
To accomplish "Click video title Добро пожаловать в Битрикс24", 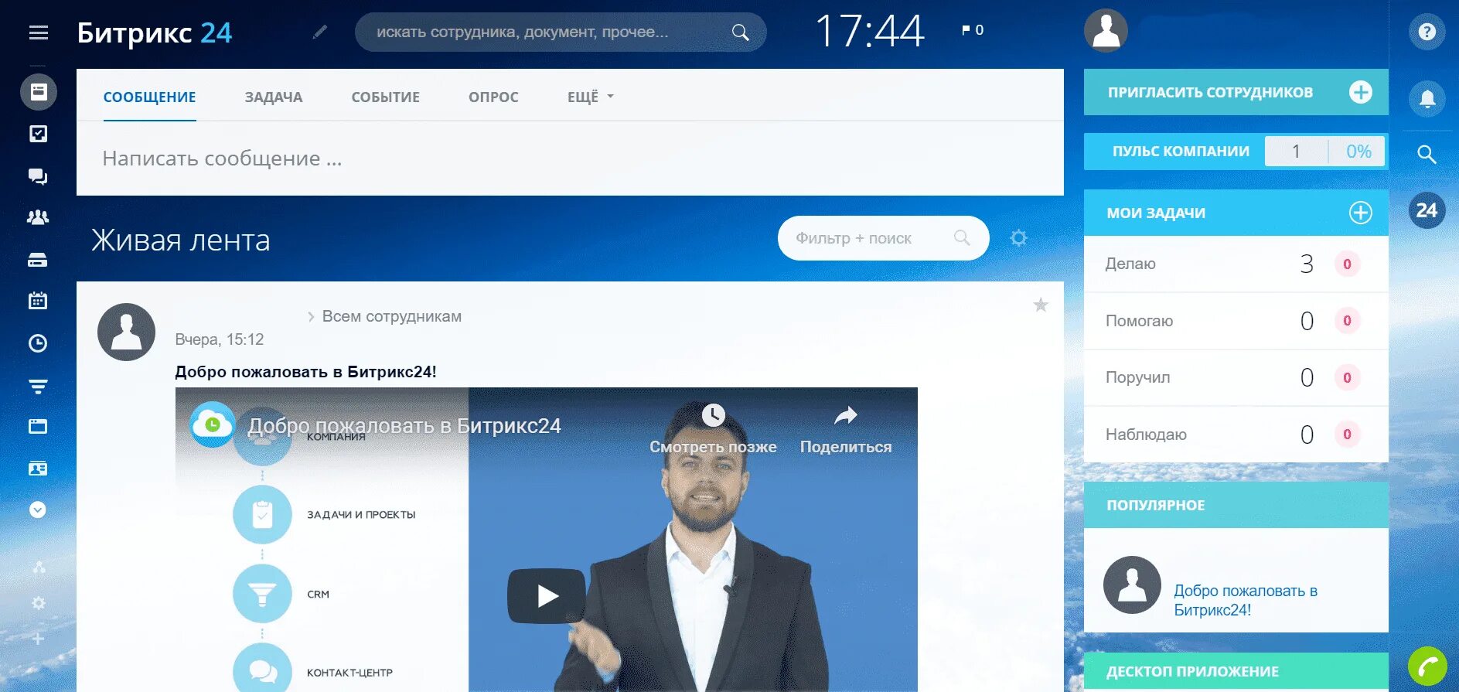I will [x=404, y=426].
